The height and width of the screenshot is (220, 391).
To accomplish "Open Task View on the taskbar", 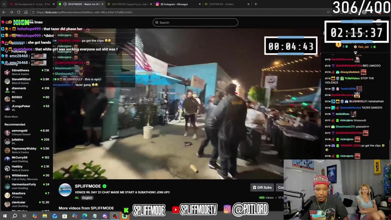I will click(24, 216).
